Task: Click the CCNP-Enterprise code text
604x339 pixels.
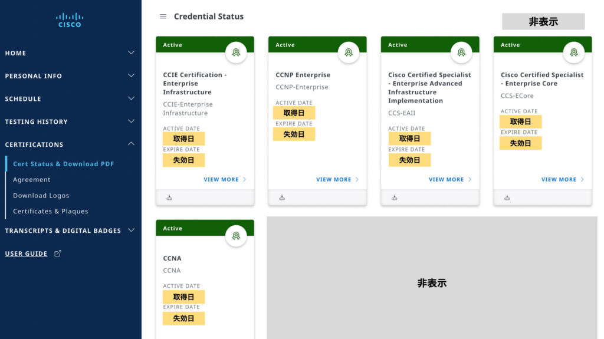Action: pos(302,87)
